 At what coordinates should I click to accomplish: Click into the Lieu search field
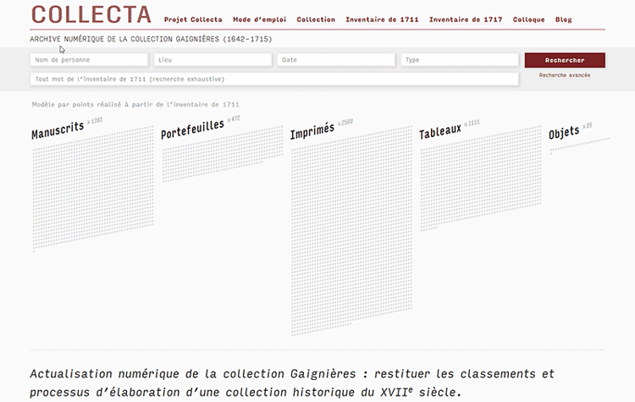coord(213,60)
